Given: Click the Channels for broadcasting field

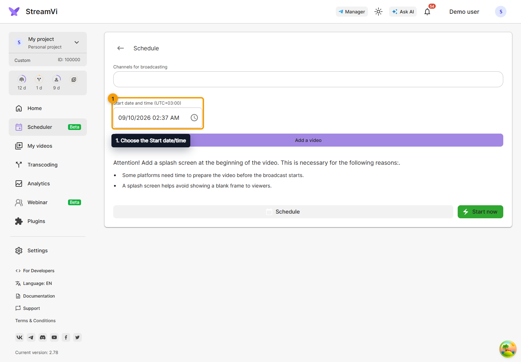Looking at the screenshot, I should click(x=308, y=79).
